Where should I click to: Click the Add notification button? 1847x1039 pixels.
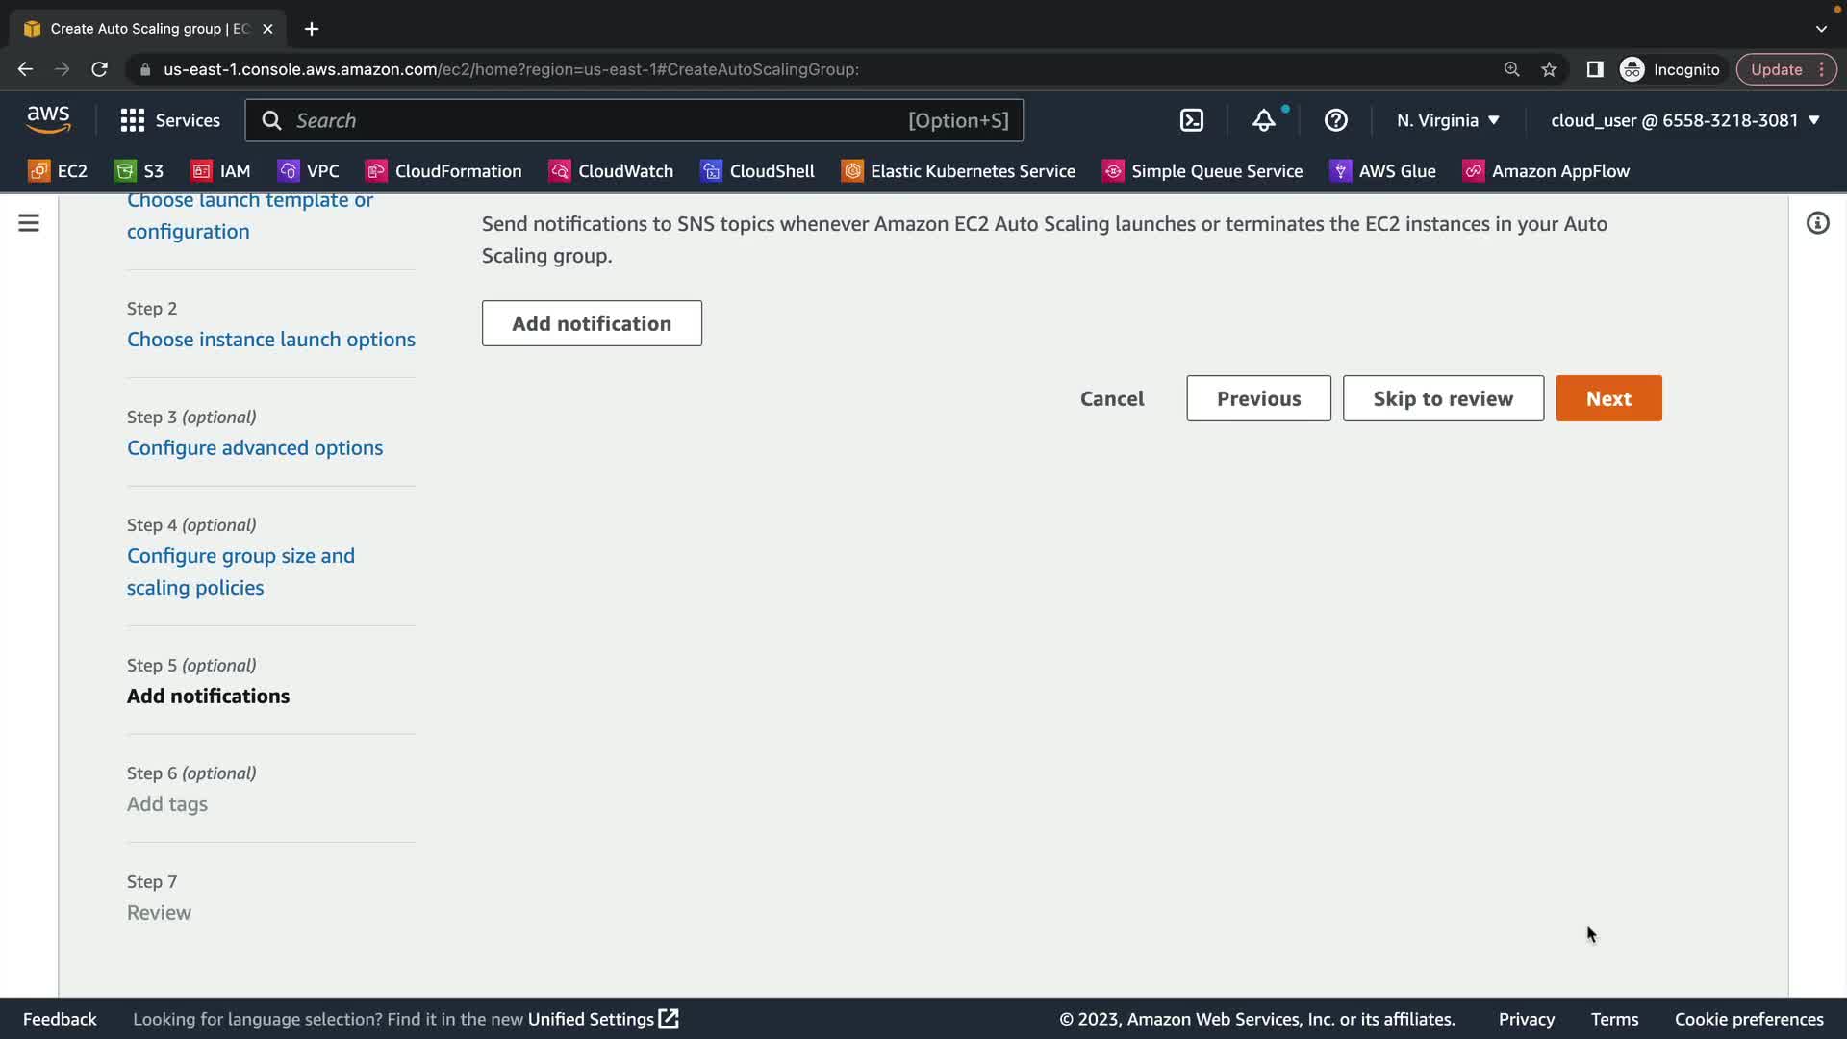click(592, 323)
